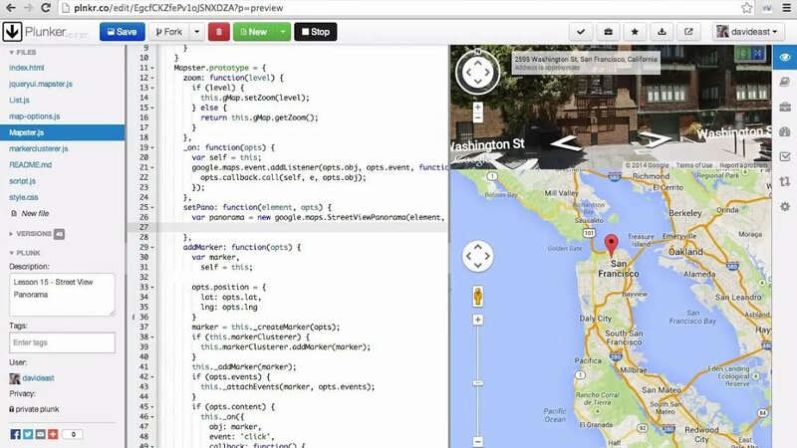Click the red San Francisco map marker

click(611, 245)
